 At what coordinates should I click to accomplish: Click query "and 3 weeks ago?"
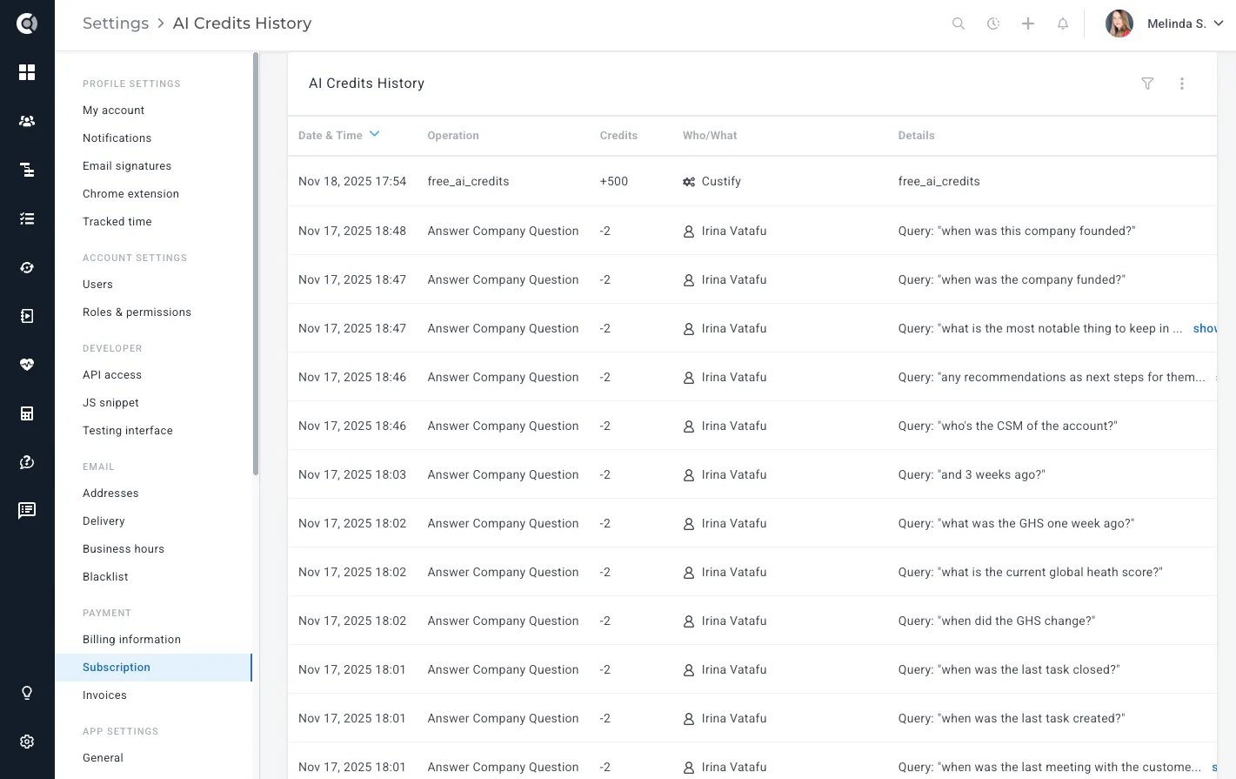tap(972, 474)
